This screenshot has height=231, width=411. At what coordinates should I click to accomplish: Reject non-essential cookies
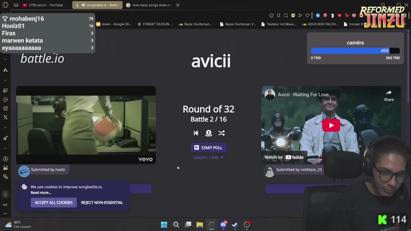pyautogui.click(x=102, y=202)
